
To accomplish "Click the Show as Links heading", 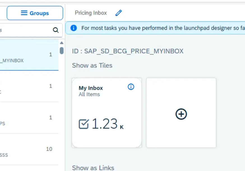I will [x=93, y=168].
